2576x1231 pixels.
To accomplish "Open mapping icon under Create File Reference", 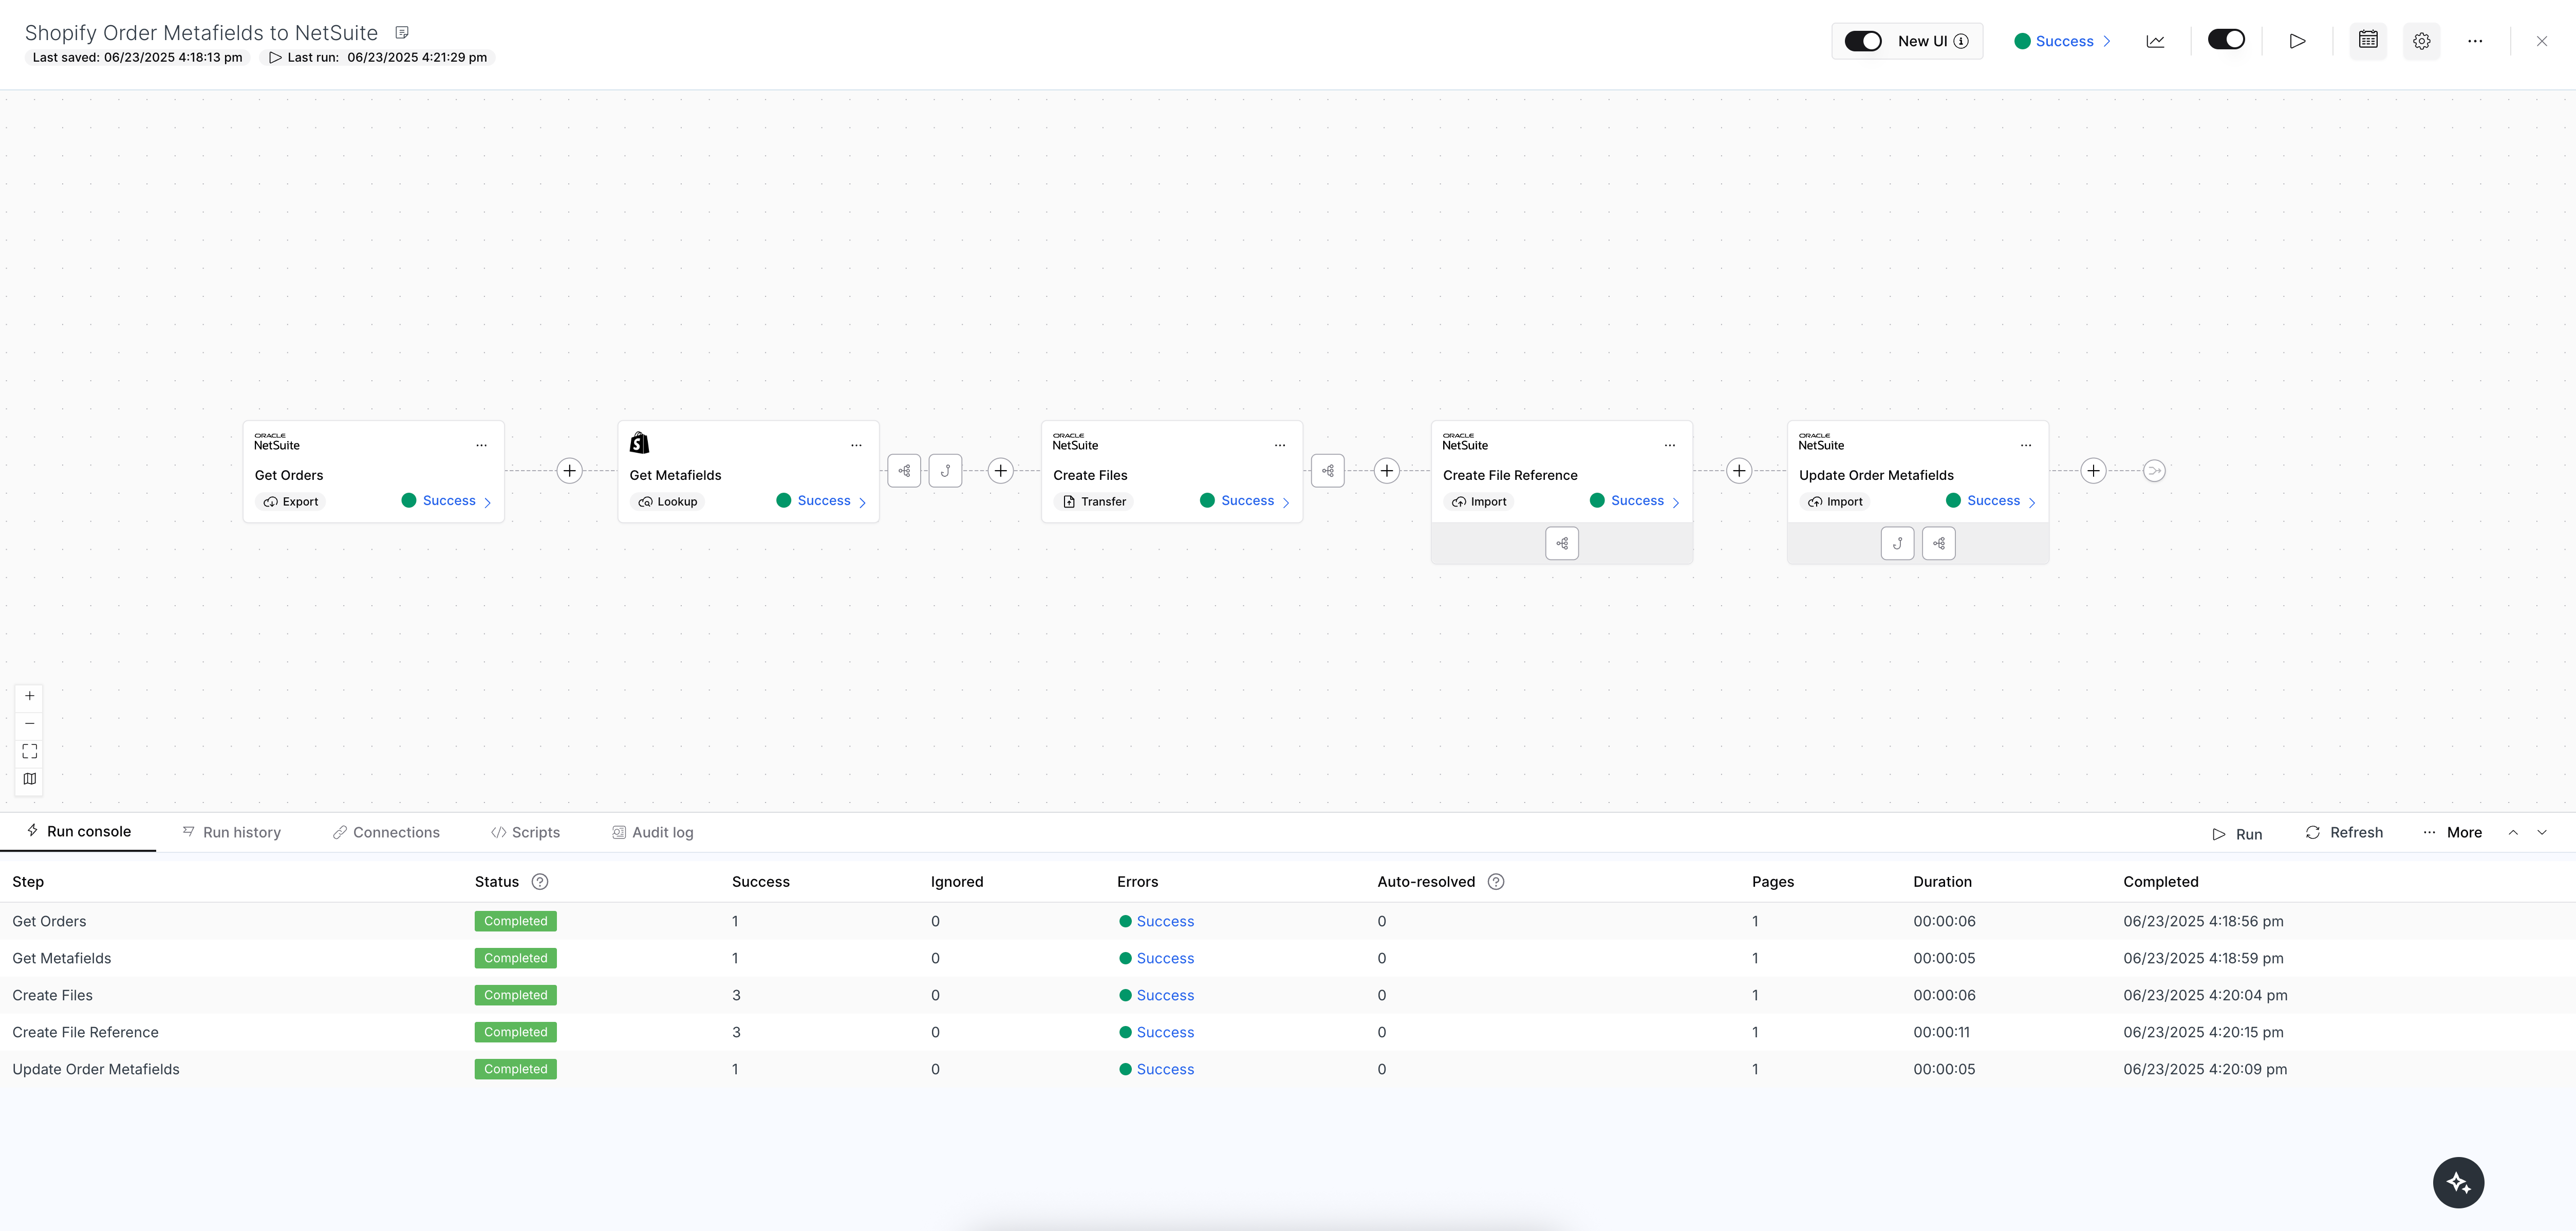I will tap(1562, 543).
